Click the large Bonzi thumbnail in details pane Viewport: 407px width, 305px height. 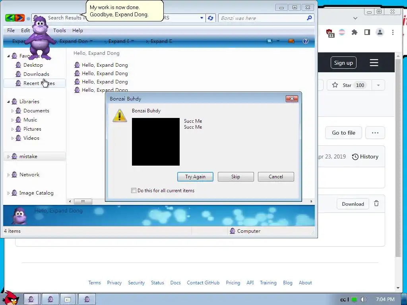point(19,216)
